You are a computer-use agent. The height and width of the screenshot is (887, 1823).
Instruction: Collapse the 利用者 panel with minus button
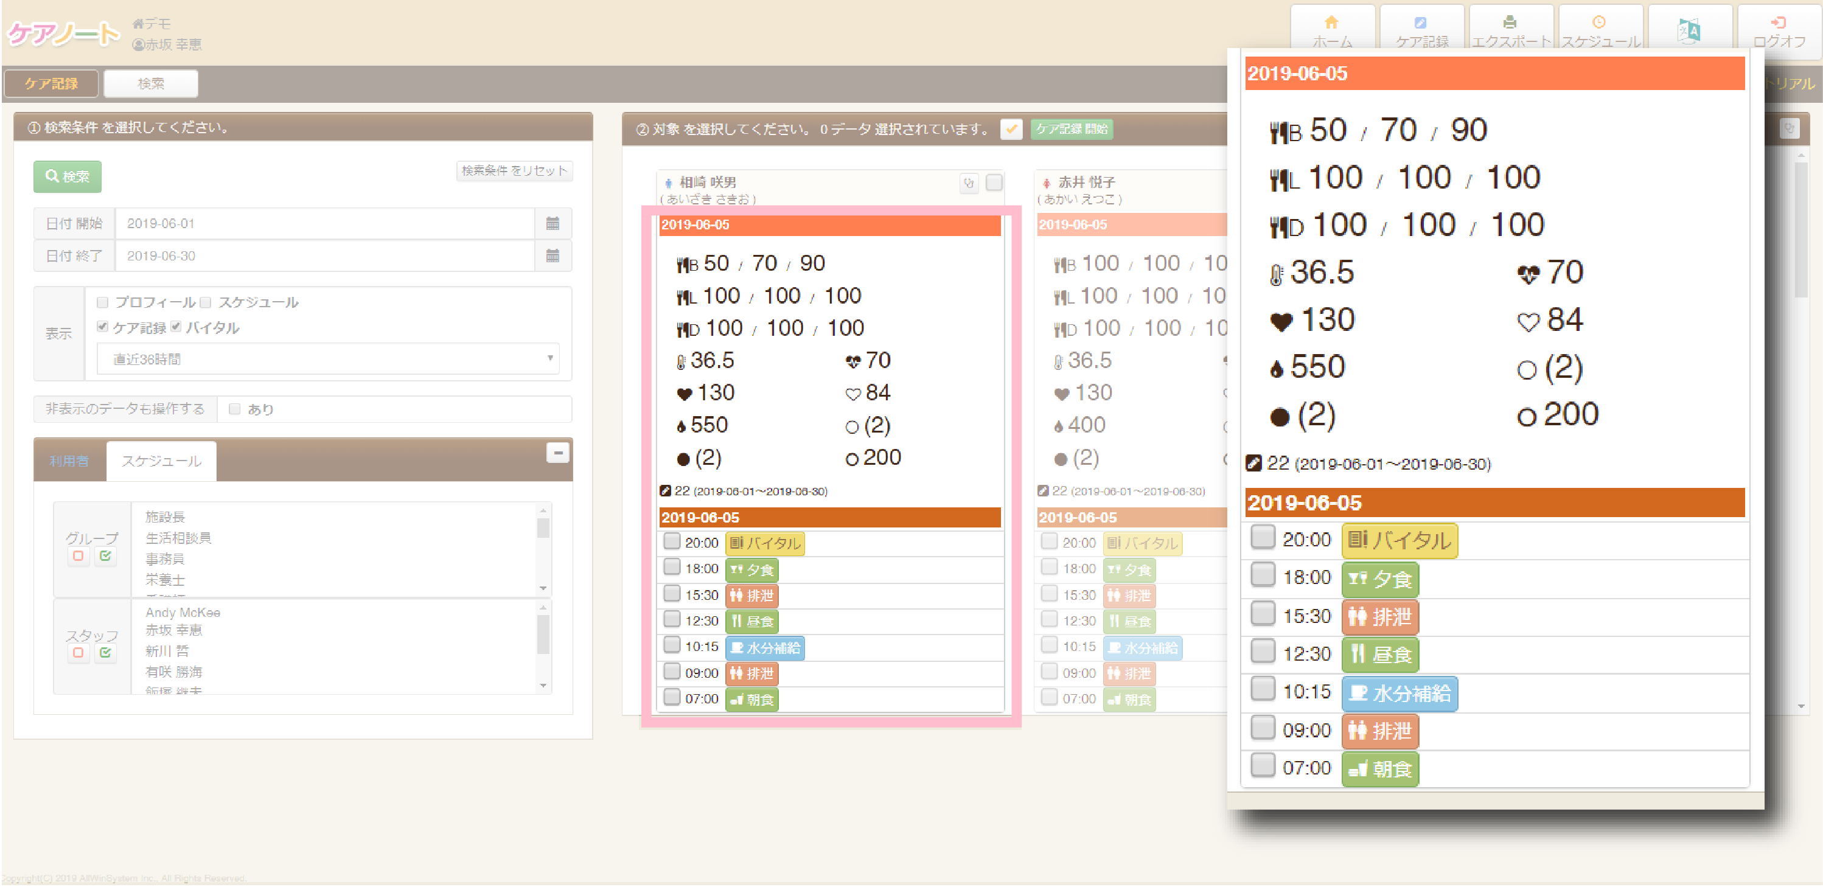pyautogui.click(x=557, y=453)
